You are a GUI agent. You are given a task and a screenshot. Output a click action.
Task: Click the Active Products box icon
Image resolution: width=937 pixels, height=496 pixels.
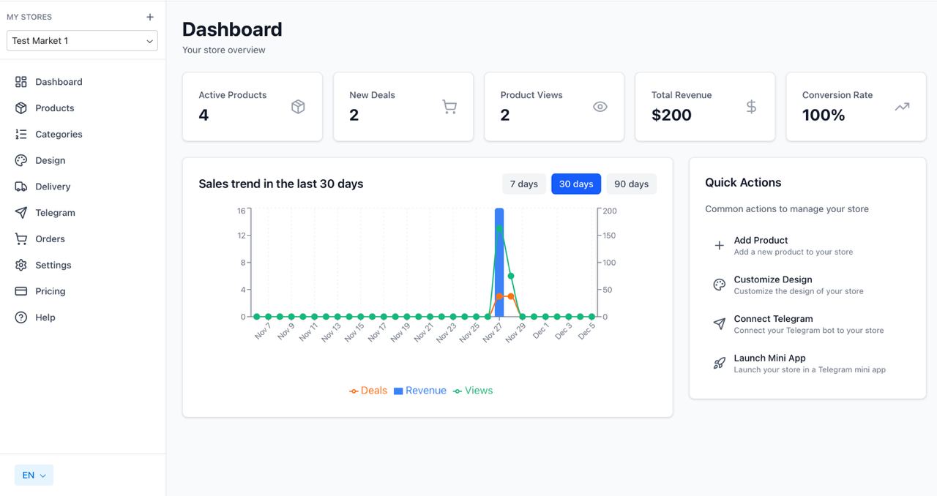(x=298, y=107)
